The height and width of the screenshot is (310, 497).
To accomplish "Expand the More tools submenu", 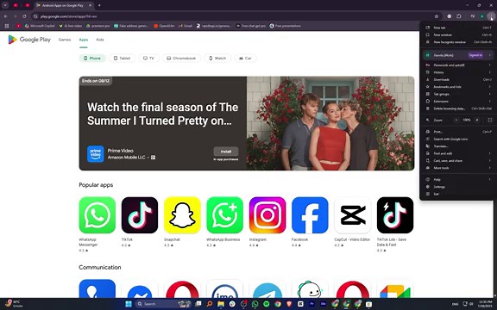I will [458, 168].
